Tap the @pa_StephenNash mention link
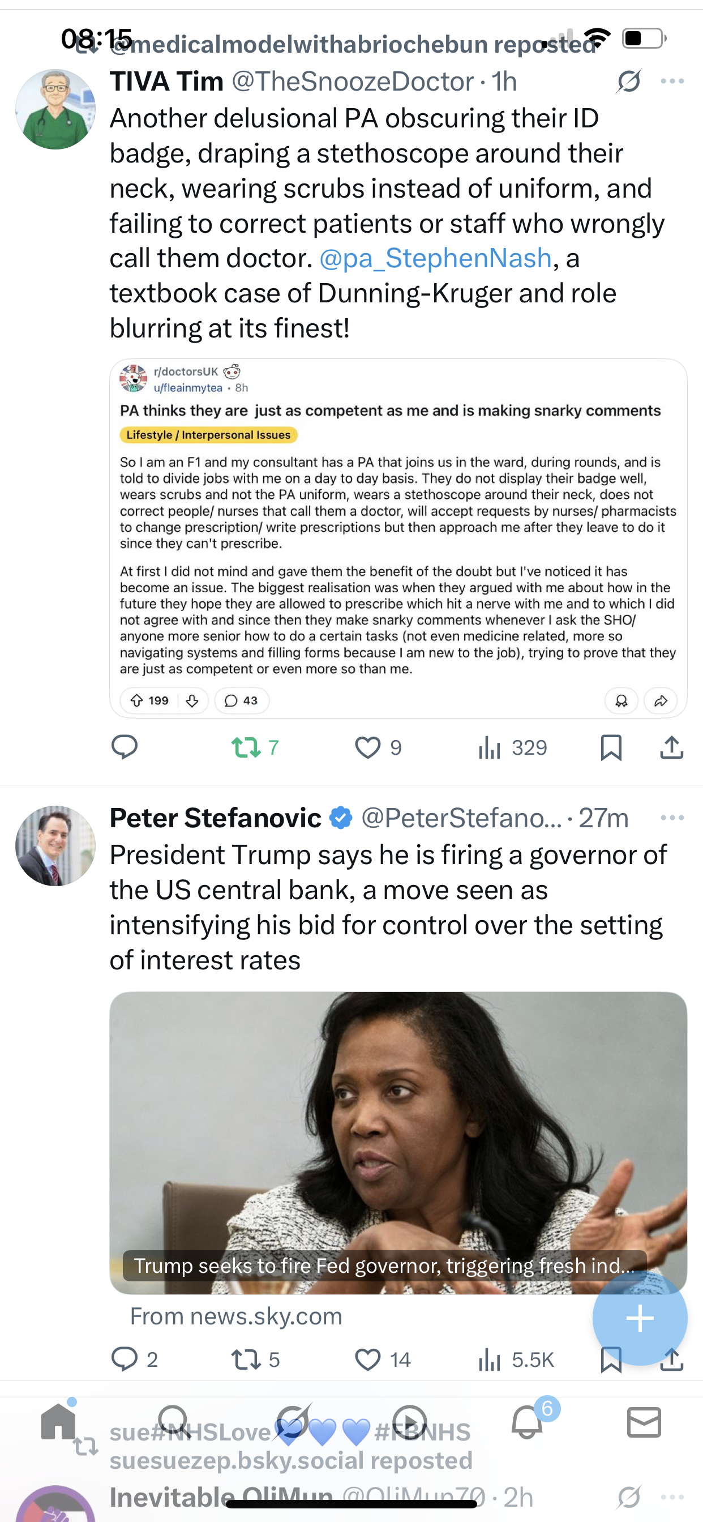Viewport: 703px width, 1522px height. pyautogui.click(x=435, y=258)
